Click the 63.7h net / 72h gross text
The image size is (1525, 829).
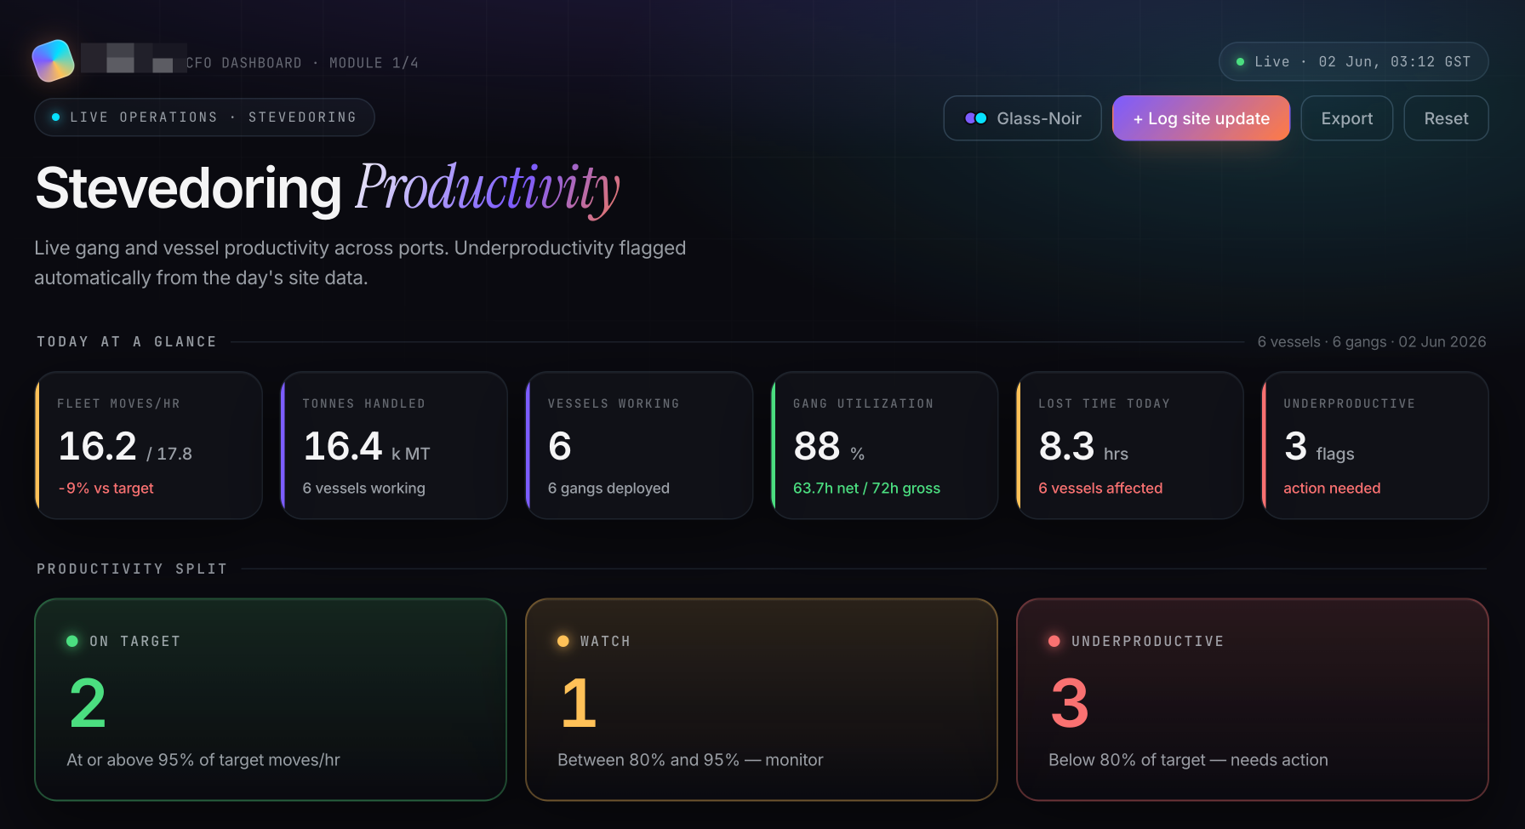click(x=866, y=489)
